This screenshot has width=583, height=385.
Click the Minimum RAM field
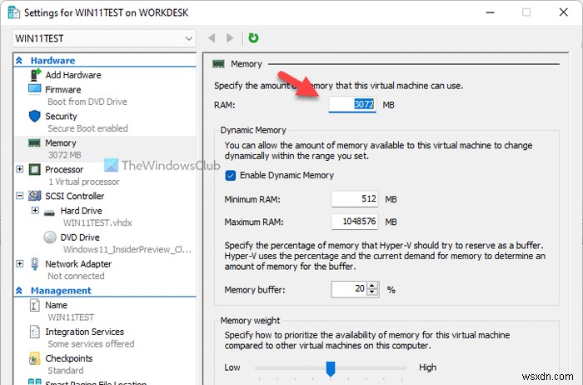point(355,199)
